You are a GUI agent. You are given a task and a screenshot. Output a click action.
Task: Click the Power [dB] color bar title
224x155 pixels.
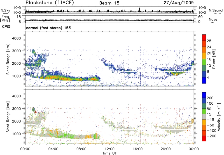point(214,59)
